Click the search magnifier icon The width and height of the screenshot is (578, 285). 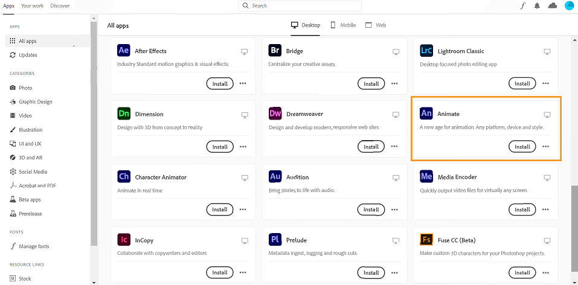tap(245, 6)
